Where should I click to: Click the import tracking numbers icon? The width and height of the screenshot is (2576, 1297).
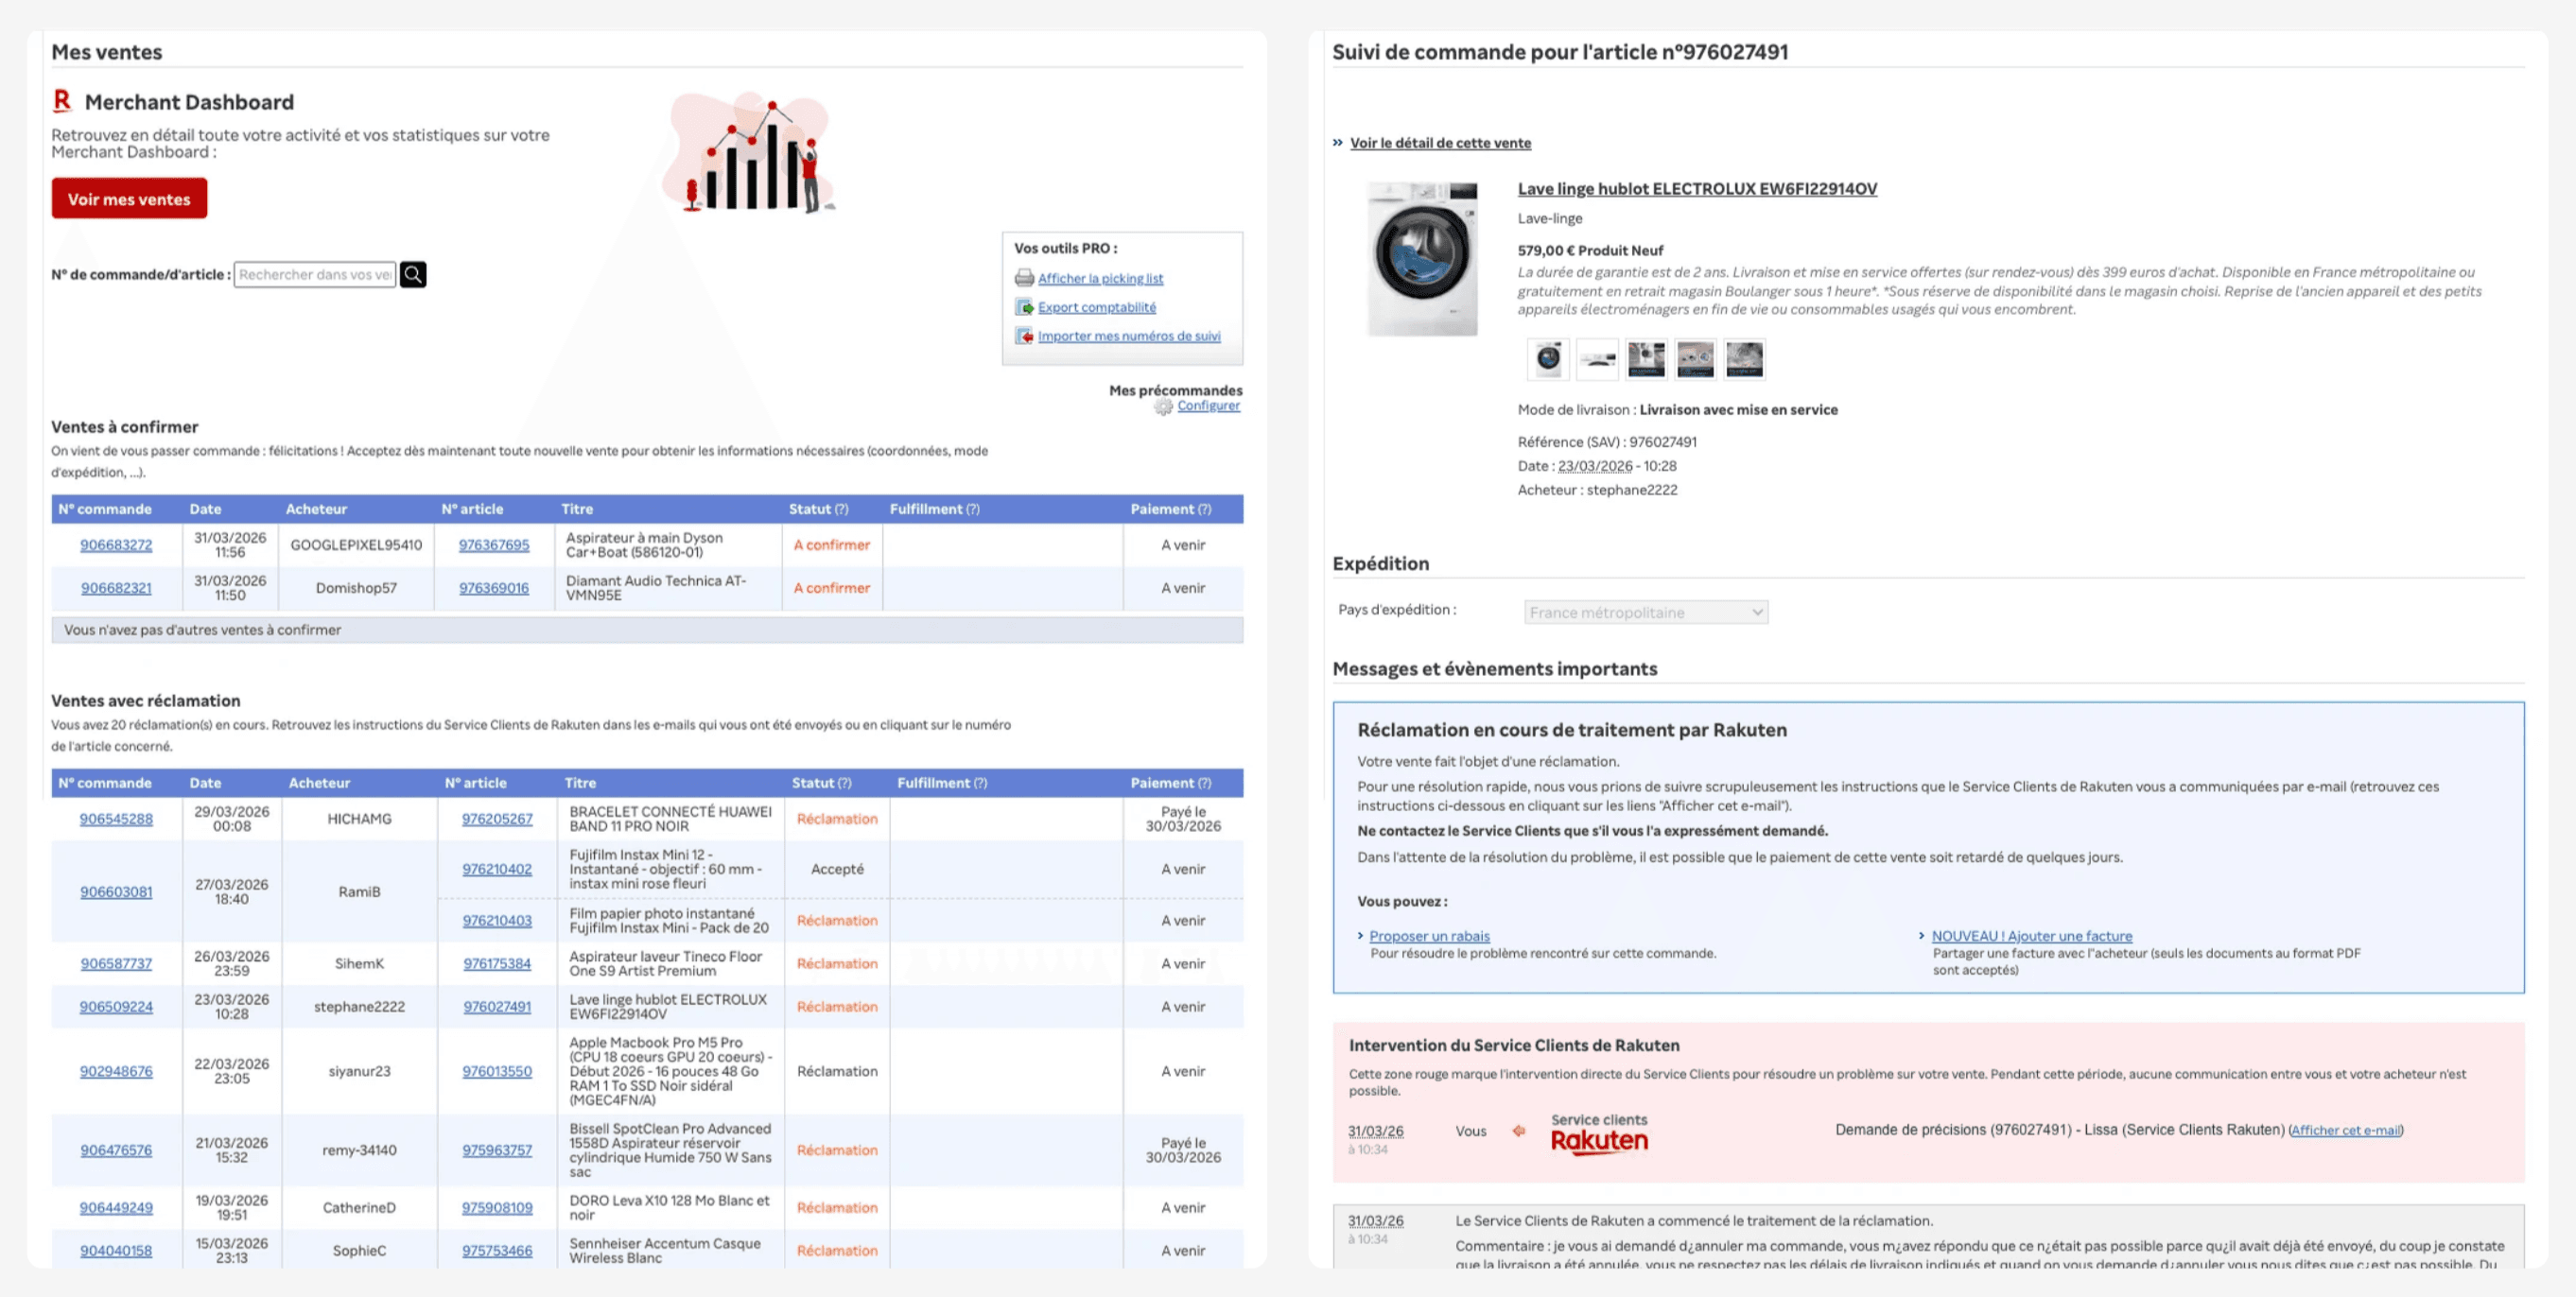1024,336
